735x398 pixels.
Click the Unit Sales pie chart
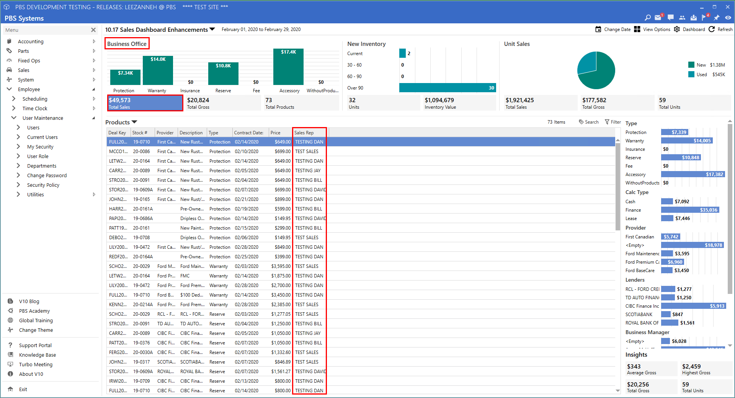(596, 70)
